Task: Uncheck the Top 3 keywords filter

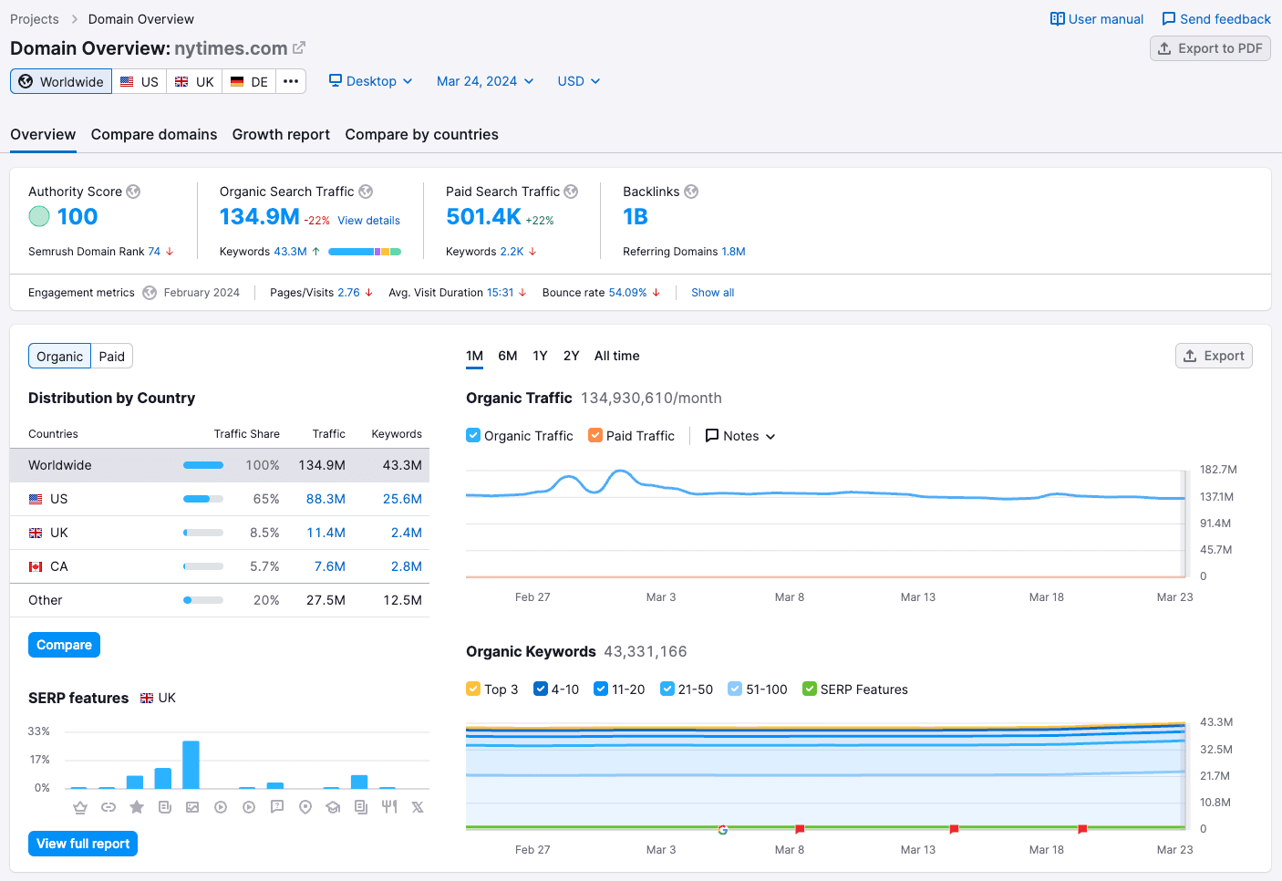Action: [472, 689]
